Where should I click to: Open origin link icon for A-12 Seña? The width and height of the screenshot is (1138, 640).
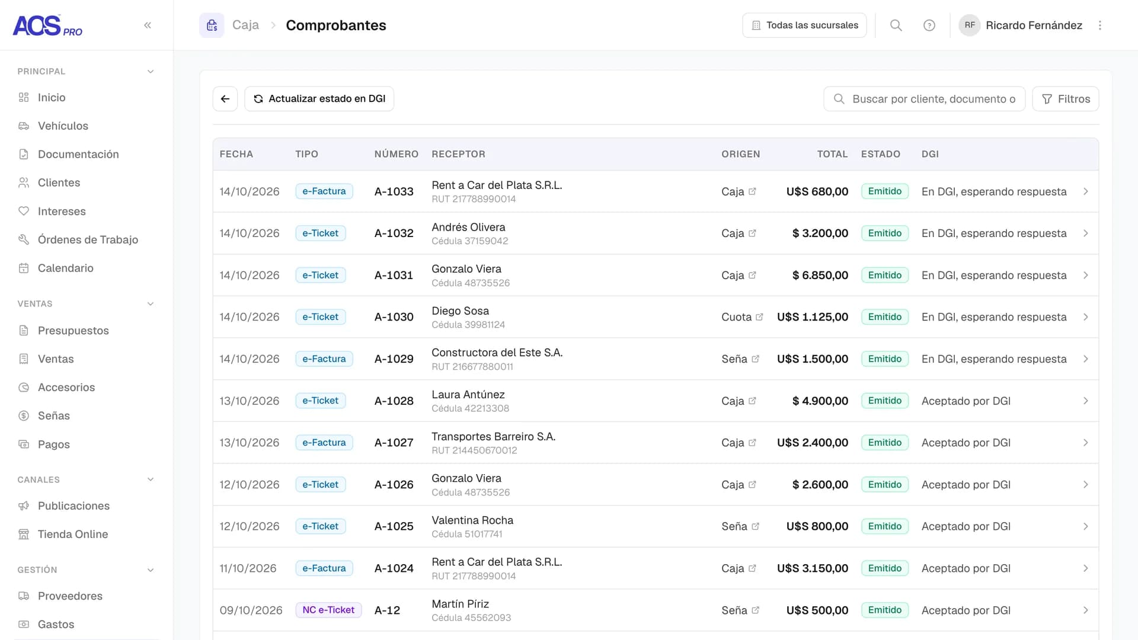[x=755, y=610]
